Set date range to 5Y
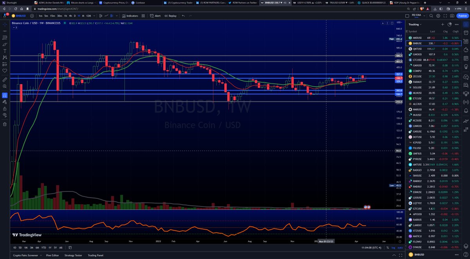Screen dimensions: 470x259 (x=55, y=248)
